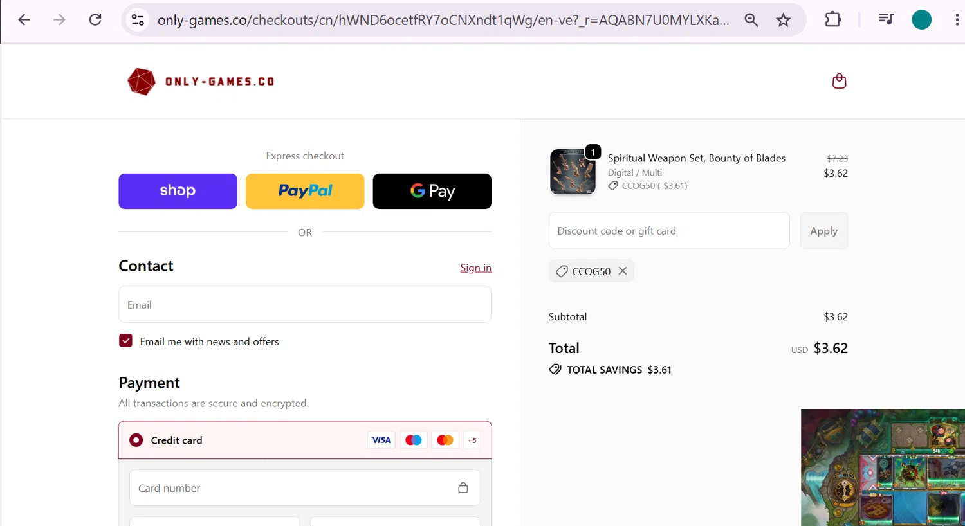
Task: Click the CCOG50 (-$3.61) discount line
Action: [648, 185]
